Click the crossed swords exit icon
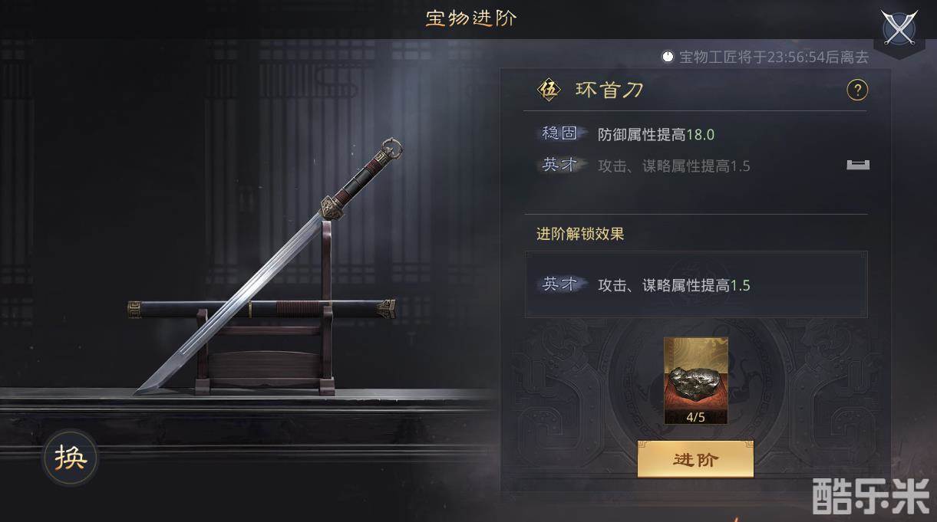Image resolution: width=937 pixels, height=522 pixels. (x=899, y=29)
